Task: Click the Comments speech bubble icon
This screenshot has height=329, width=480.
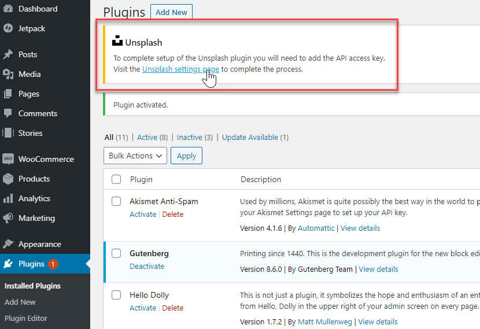Action: click(x=8, y=113)
